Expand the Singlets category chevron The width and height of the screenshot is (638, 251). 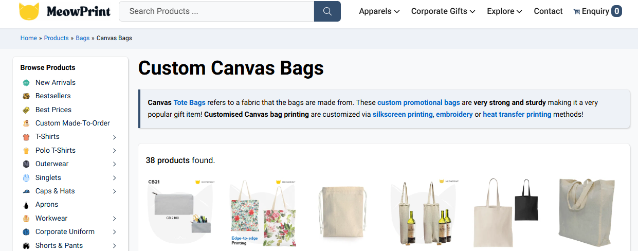click(114, 178)
